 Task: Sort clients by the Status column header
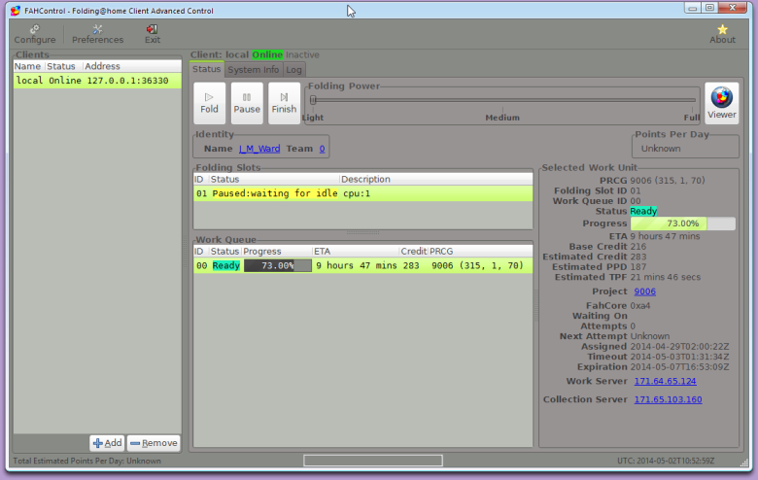64,66
